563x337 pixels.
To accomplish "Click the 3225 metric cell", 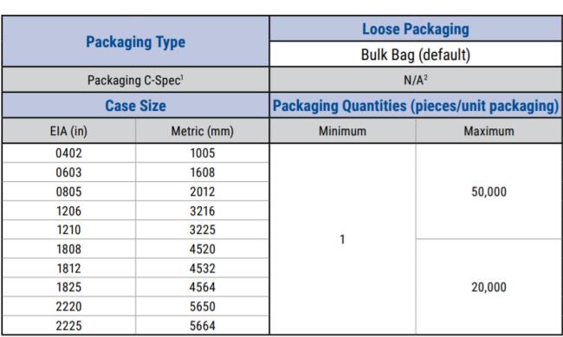I will (x=203, y=230).
